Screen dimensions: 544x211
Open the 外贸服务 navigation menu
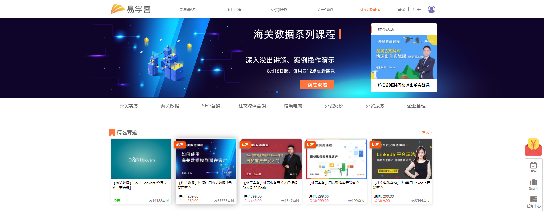[279, 10]
